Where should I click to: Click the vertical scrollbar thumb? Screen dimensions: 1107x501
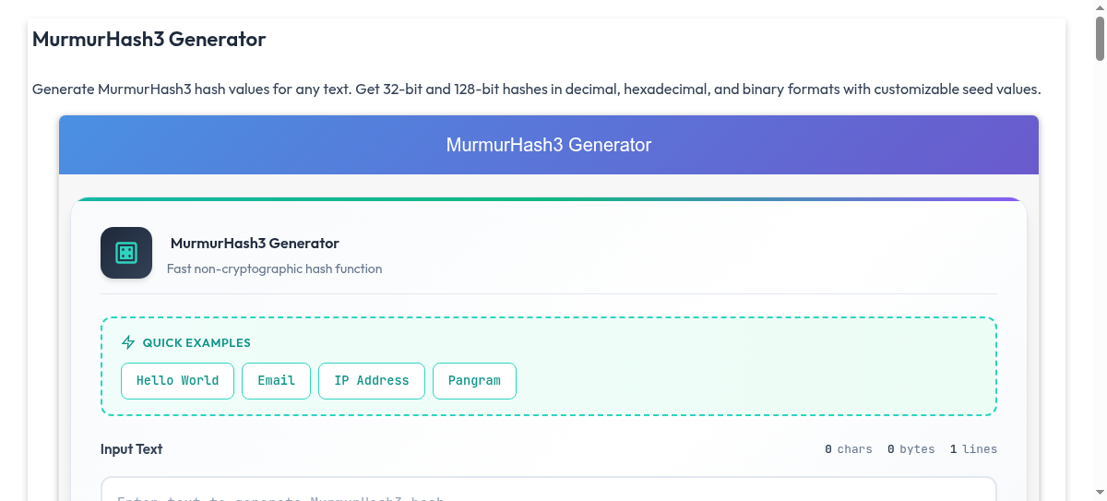[1100, 37]
